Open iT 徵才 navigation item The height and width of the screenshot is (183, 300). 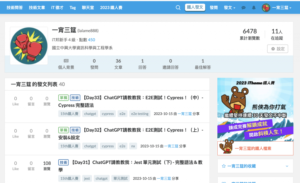tap(57, 8)
